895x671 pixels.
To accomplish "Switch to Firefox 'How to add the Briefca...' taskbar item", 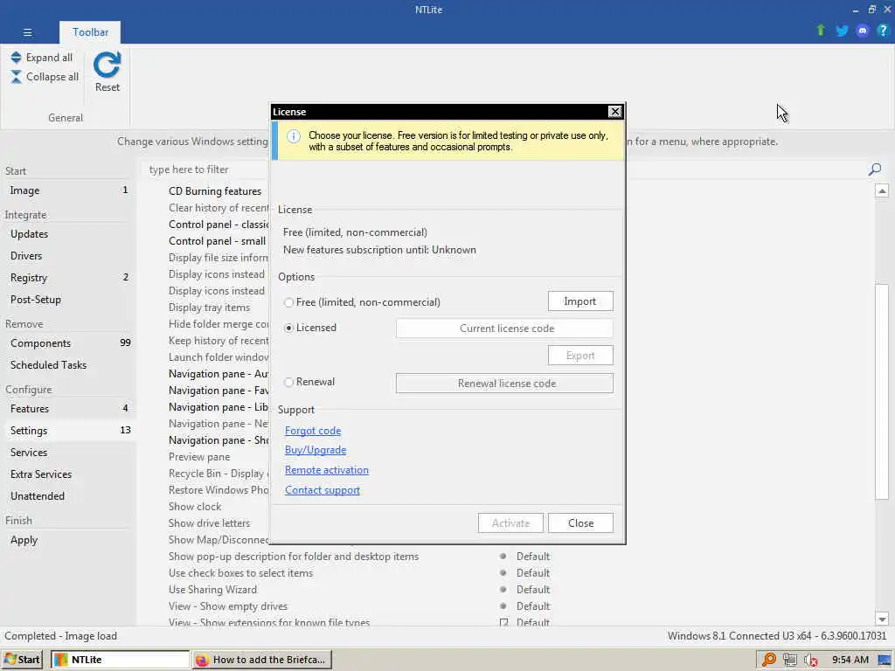I will 262,660.
